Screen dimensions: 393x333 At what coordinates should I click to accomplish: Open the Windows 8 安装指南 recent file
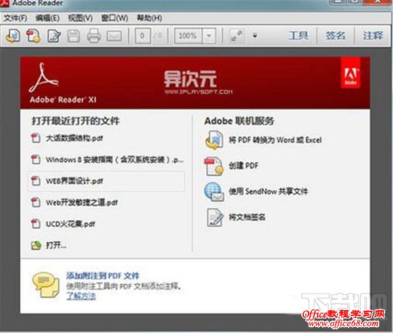[x=115, y=159]
